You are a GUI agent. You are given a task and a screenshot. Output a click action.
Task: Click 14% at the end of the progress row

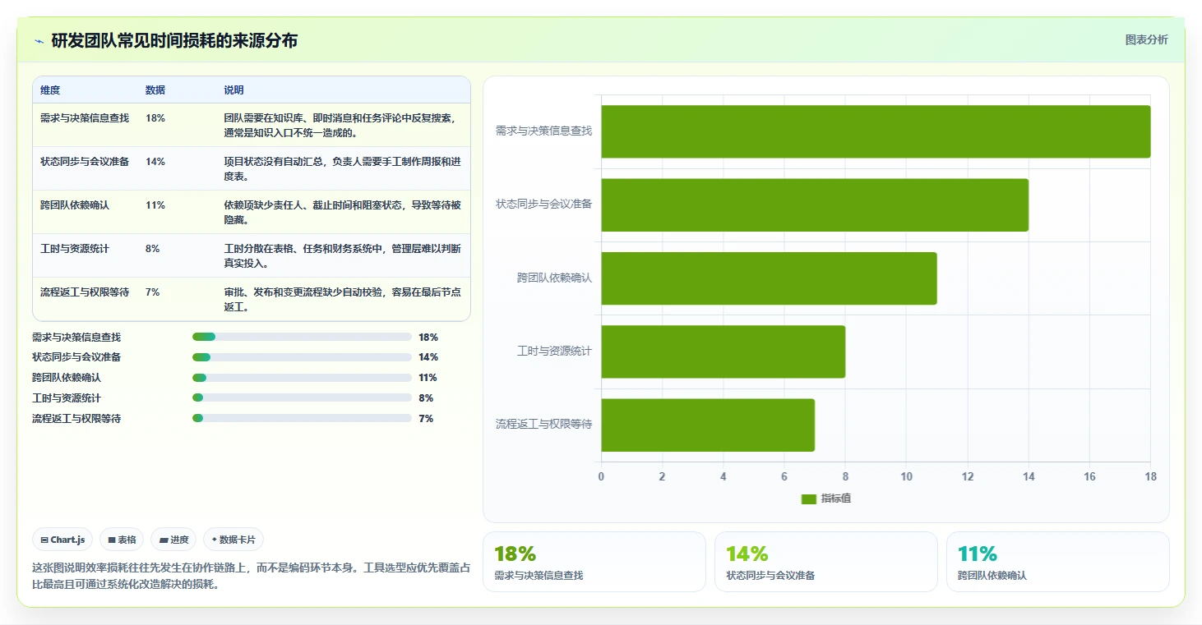point(428,357)
